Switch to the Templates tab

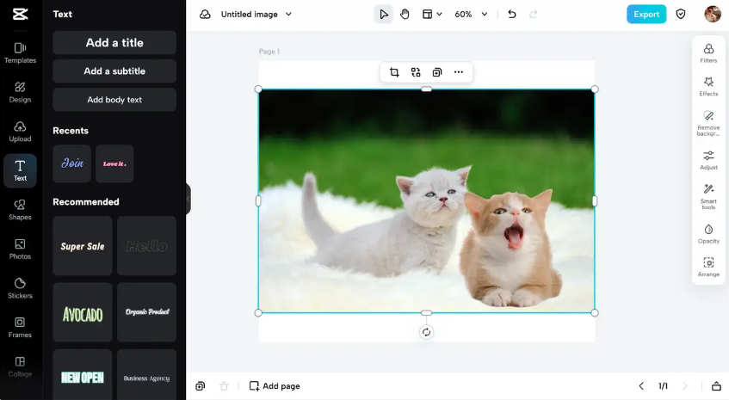20,52
